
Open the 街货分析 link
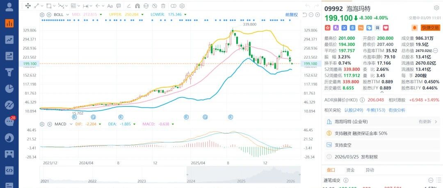[x=397, y=110]
